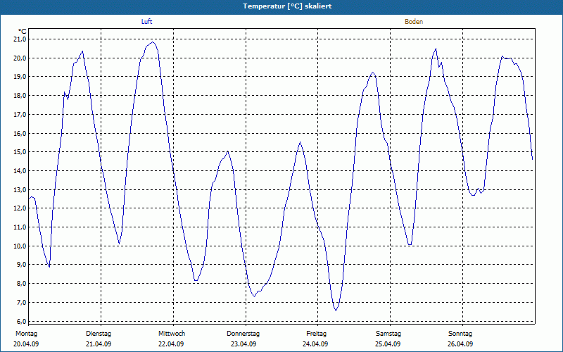The image size is (563, 352).
Task: Click the 11,0 y-axis value
Action: click(21, 227)
